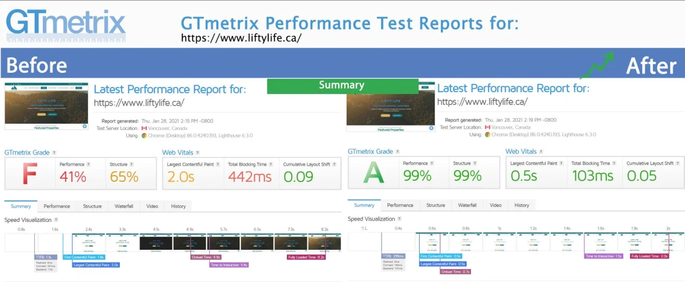Screen dimensions: 685x282
Task: Open the Video tab in After report
Action: coord(496,205)
